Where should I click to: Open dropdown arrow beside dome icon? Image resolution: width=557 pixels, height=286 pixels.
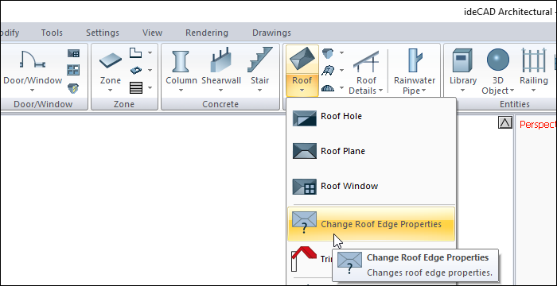[341, 87]
